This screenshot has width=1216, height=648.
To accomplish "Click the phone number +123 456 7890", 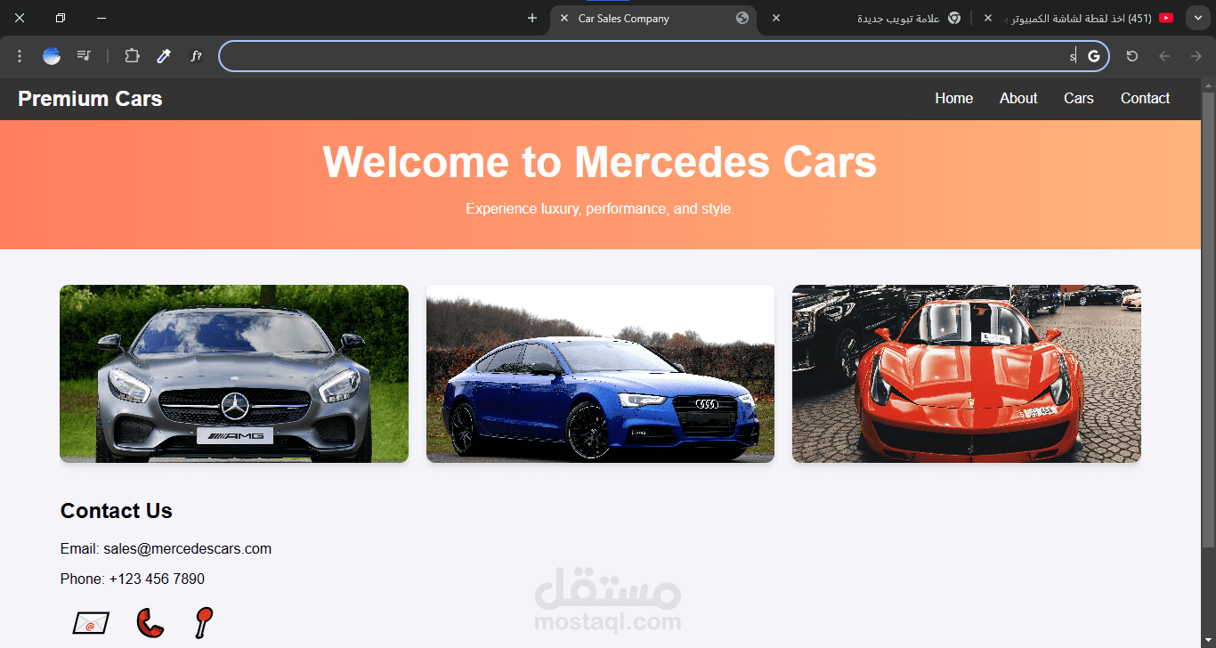I will tap(157, 579).
